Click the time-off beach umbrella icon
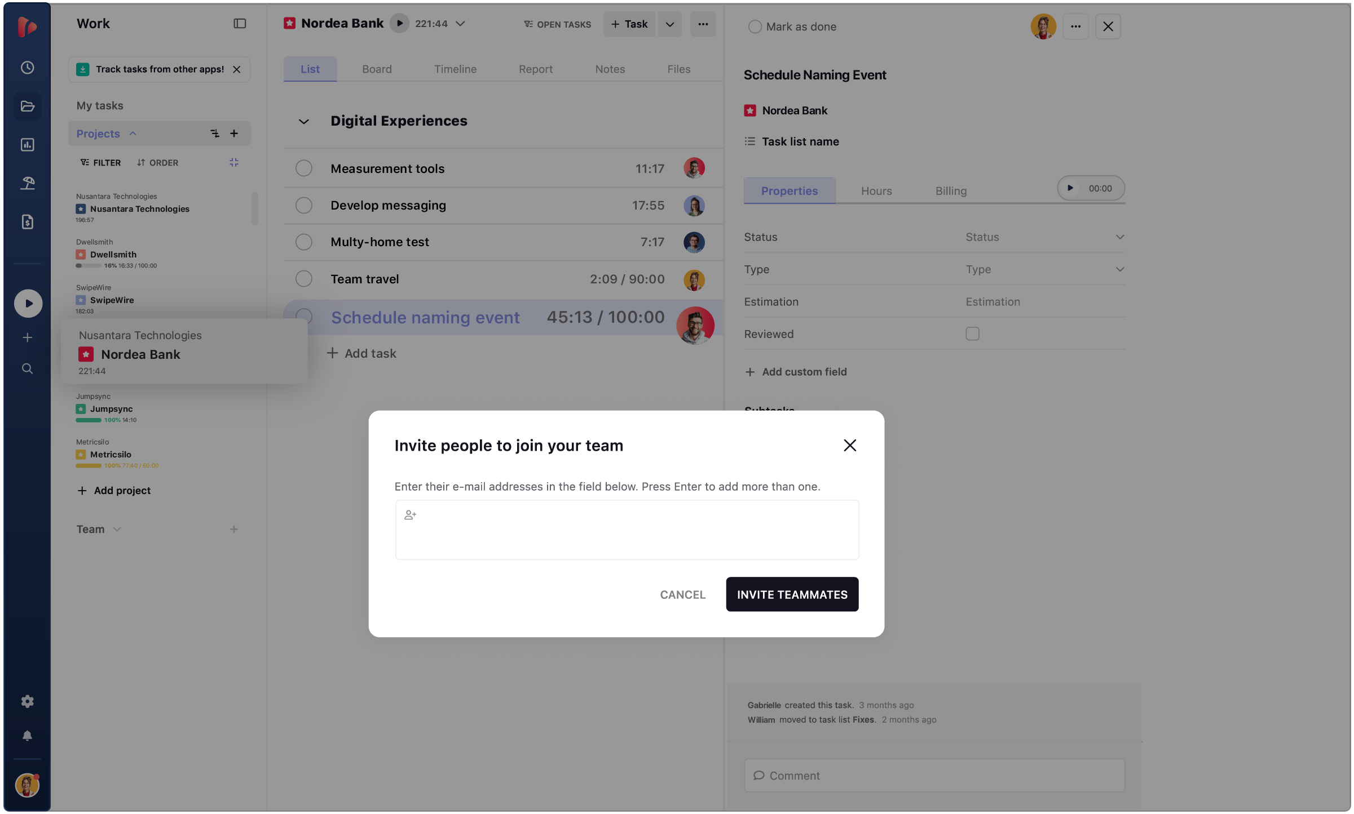This screenshot has width=1354, height=814. [x=27, y=183]
